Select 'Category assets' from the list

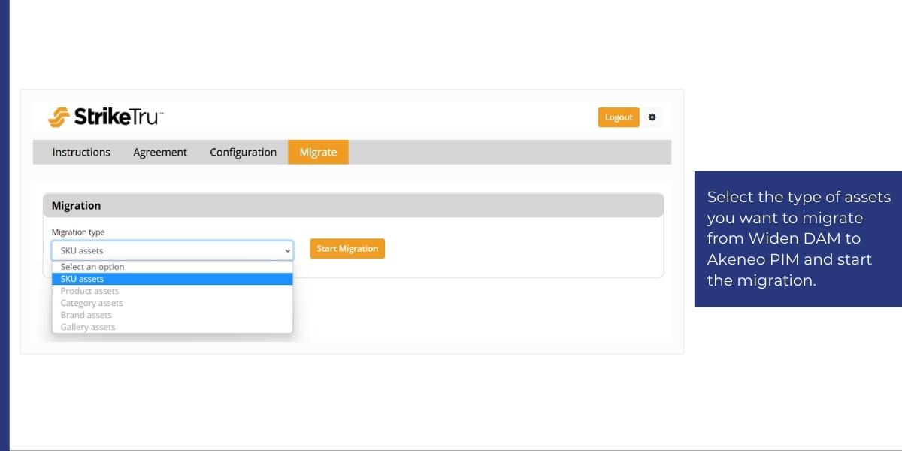(x=172, y=303)
